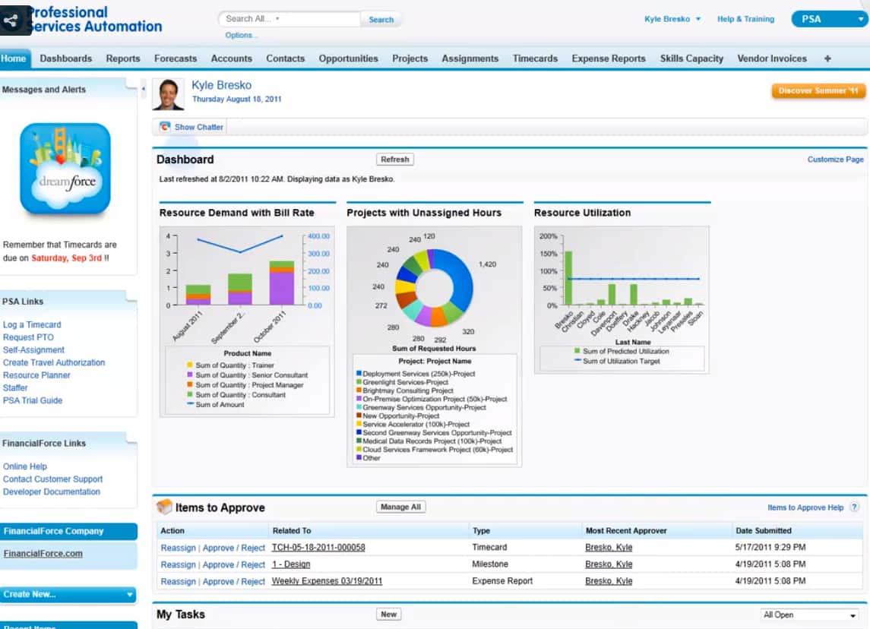Screen dimensions: 870x629
Task: Click the share icon in top-left corner
Action: (x=11, y=21)
